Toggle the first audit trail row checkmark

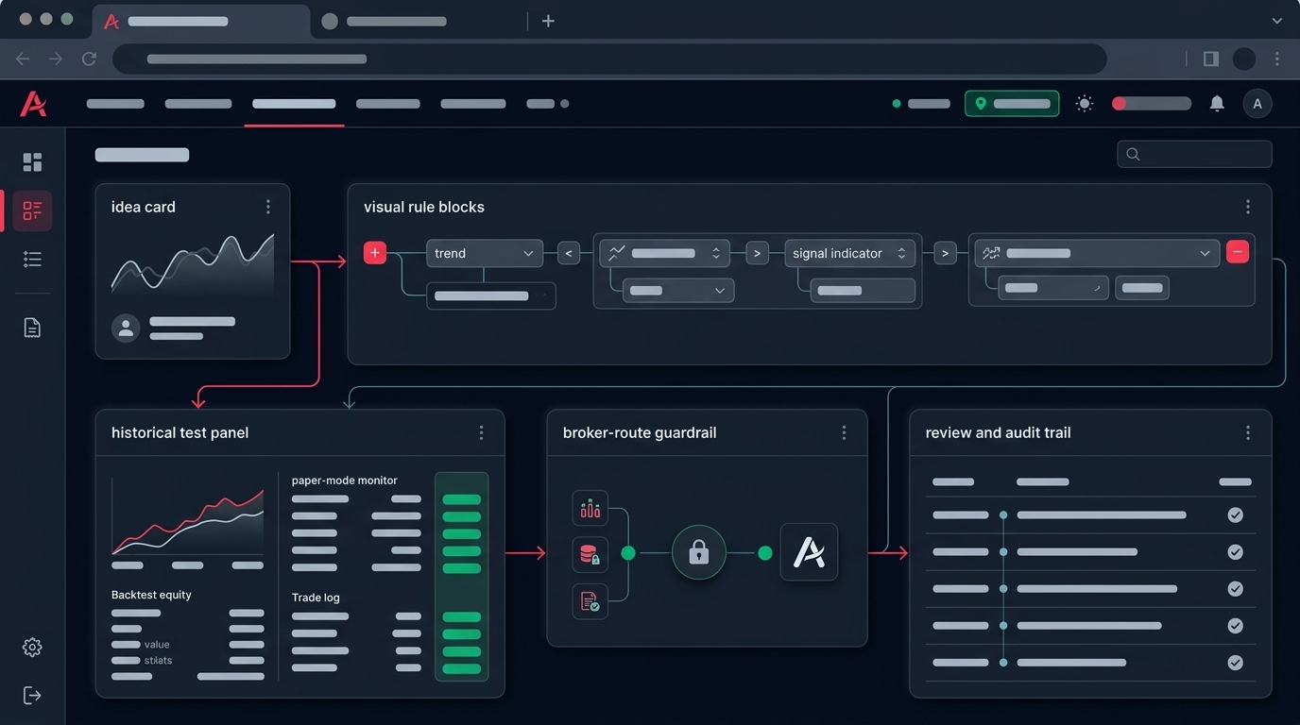click(1235, 515)
